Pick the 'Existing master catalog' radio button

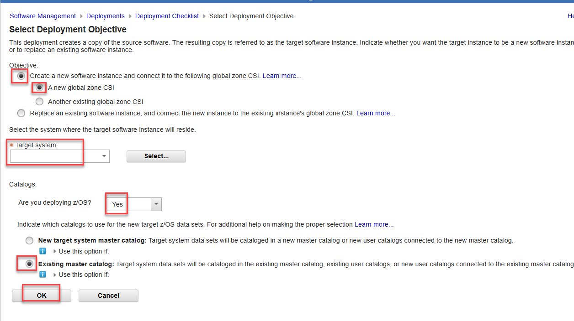point(30,264)
